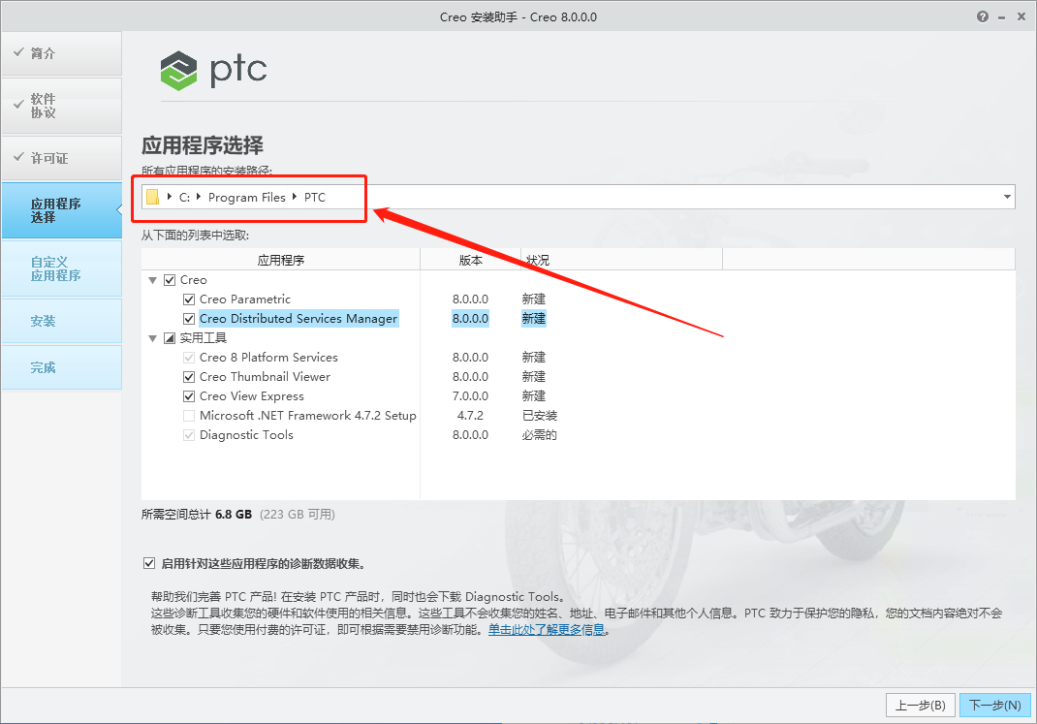This screenshot has height=724, width=1037.
Task: Open the 单击此处了解更多信息 link
Action: (547, 629)
